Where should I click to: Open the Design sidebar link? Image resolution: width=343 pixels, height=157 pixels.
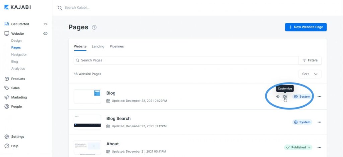coord(16,40)
